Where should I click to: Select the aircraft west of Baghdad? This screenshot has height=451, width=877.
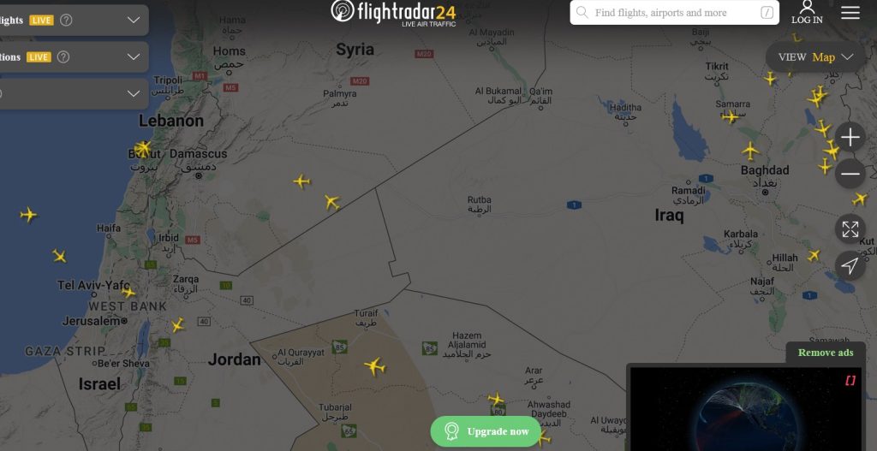[x=750, y=151]
